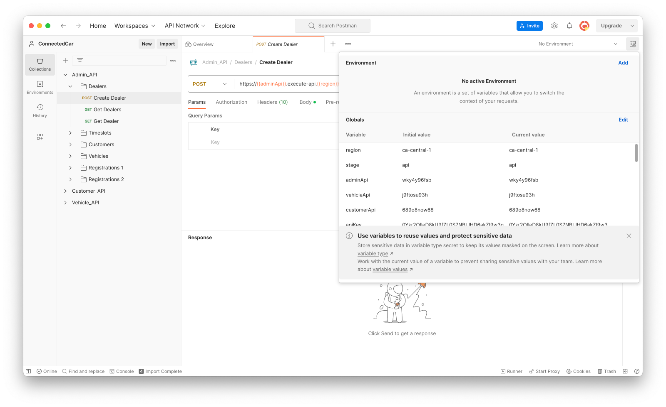This screenshot has height=407, width=666.
Task: Open Console in status bar
Action: 122,371
